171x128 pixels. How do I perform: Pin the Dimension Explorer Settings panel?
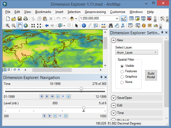pos(162,32)
